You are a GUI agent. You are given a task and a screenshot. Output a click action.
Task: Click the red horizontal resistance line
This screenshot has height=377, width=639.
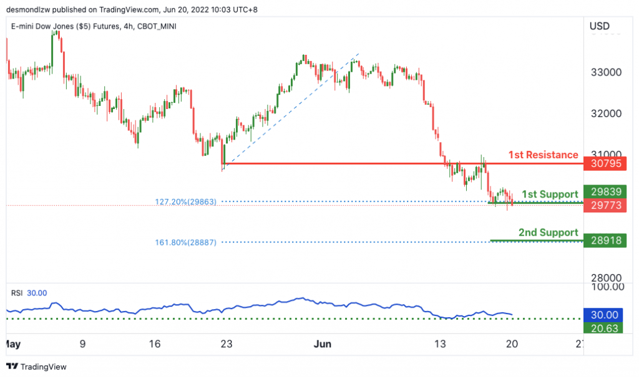[404, 164]
